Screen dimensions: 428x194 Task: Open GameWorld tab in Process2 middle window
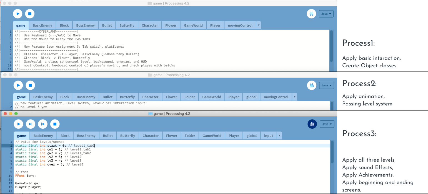click(212, 97)
